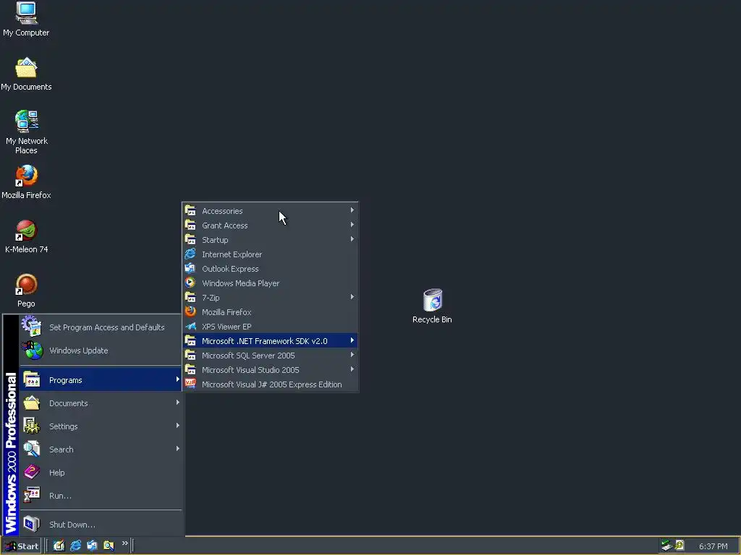The height and width of the screenshot is (555, 741).
Task: Launch Microsoft Visual J# 2005 Express Edition
Action: coord(270,384)
